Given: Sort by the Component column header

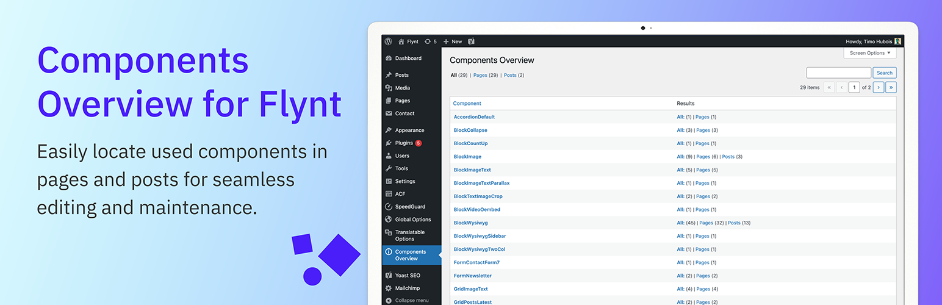Looking at the screenshot, I should [467, 103].
